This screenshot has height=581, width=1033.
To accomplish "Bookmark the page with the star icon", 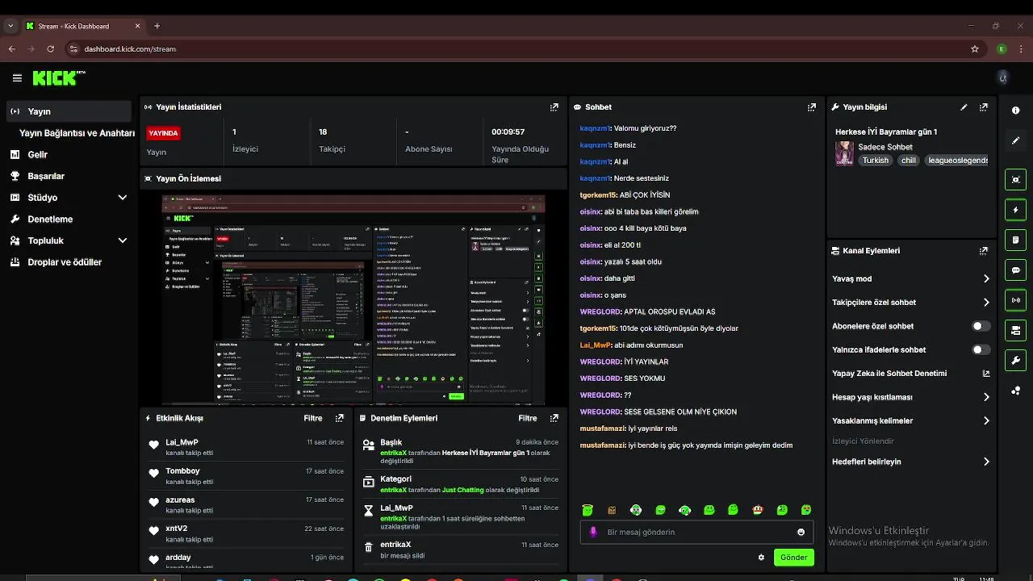I will pos(975,48).
